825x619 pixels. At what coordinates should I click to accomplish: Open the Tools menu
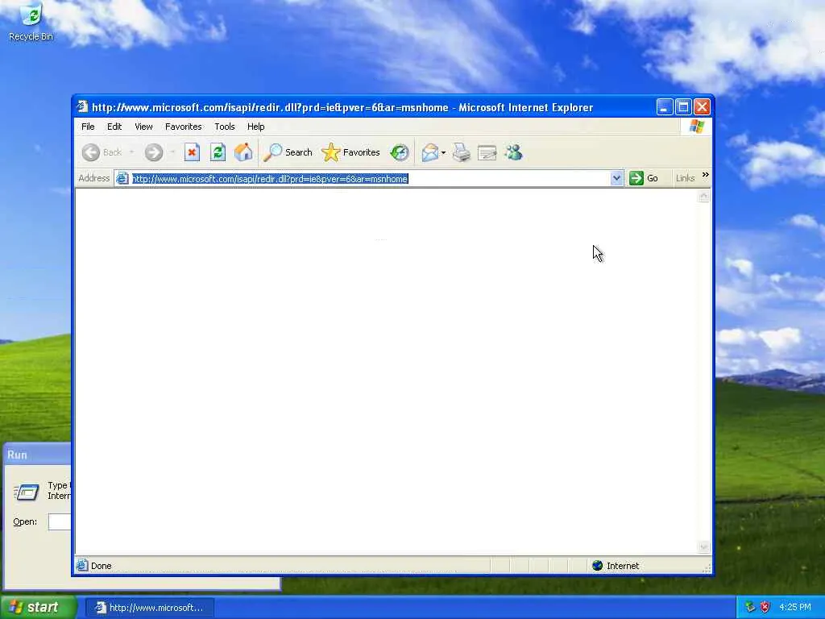225,127
